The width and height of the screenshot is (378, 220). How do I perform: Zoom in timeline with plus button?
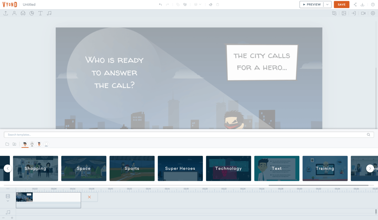(x=12, y=218)
